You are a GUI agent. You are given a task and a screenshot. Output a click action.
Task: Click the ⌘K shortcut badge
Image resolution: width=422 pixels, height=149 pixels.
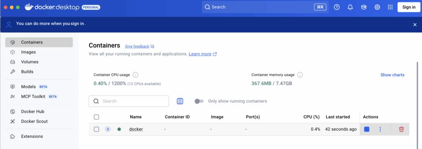pos(320,7)
